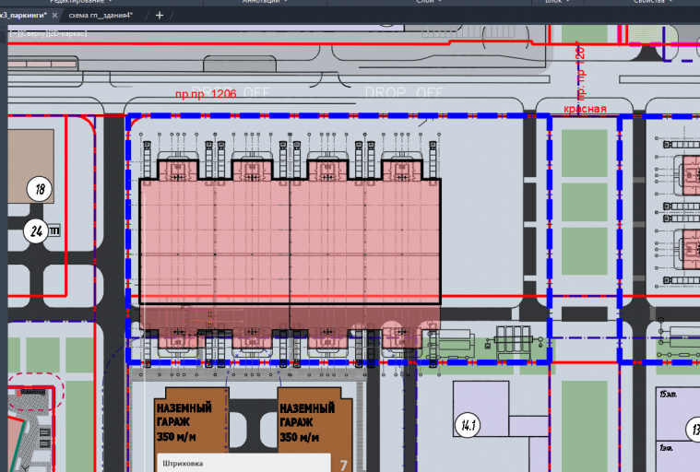Close the к3_паркинги drawing tab
The height and width of the screenshot is (472, 700).
(x=54, y=15)
